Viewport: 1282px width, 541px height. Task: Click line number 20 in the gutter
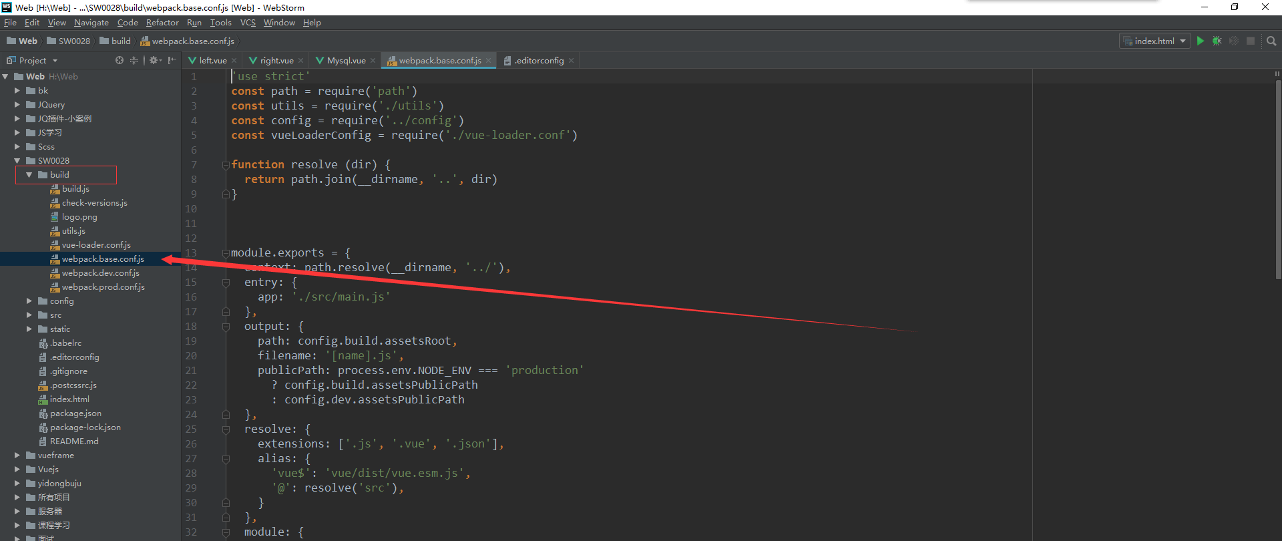point(191,356)
